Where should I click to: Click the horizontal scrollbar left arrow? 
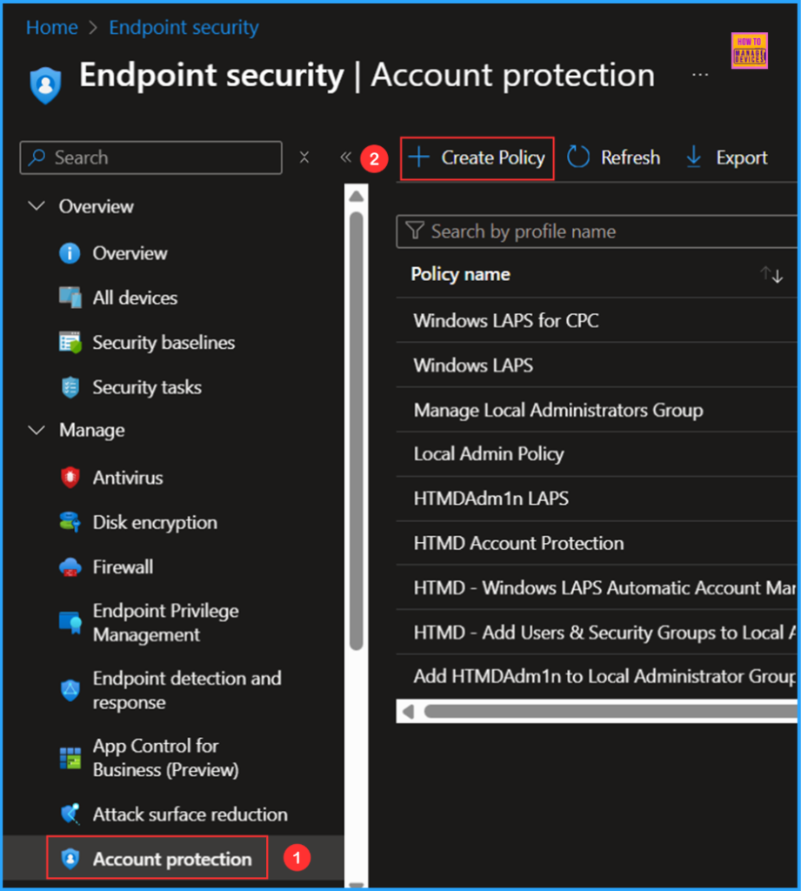point(408,712)
